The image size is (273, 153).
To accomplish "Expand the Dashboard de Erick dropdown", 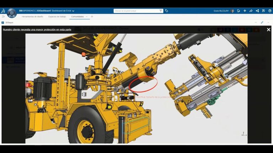I will click(73, 11).
